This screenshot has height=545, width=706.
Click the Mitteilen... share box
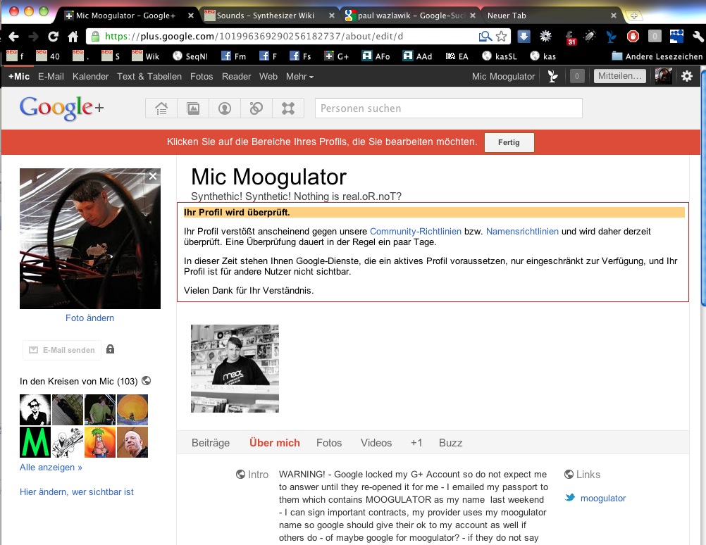tap(619, 76)
